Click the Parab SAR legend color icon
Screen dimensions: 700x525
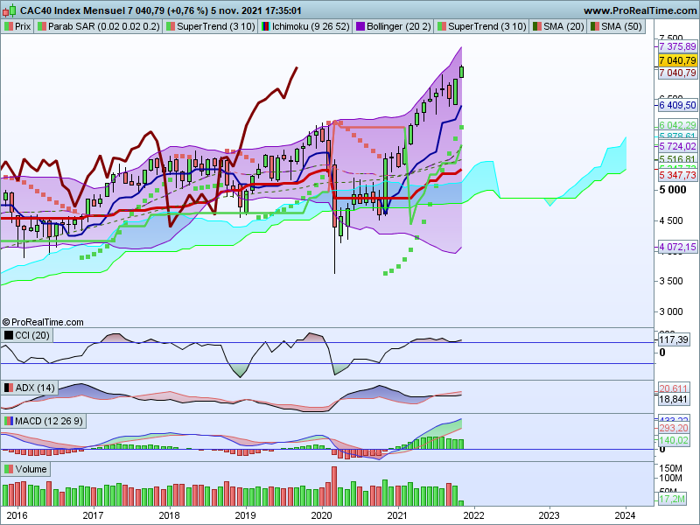coord(41,26)
